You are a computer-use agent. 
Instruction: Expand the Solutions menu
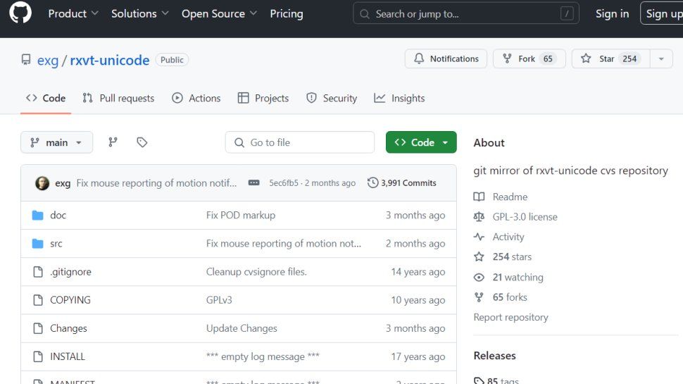[139, 13]
